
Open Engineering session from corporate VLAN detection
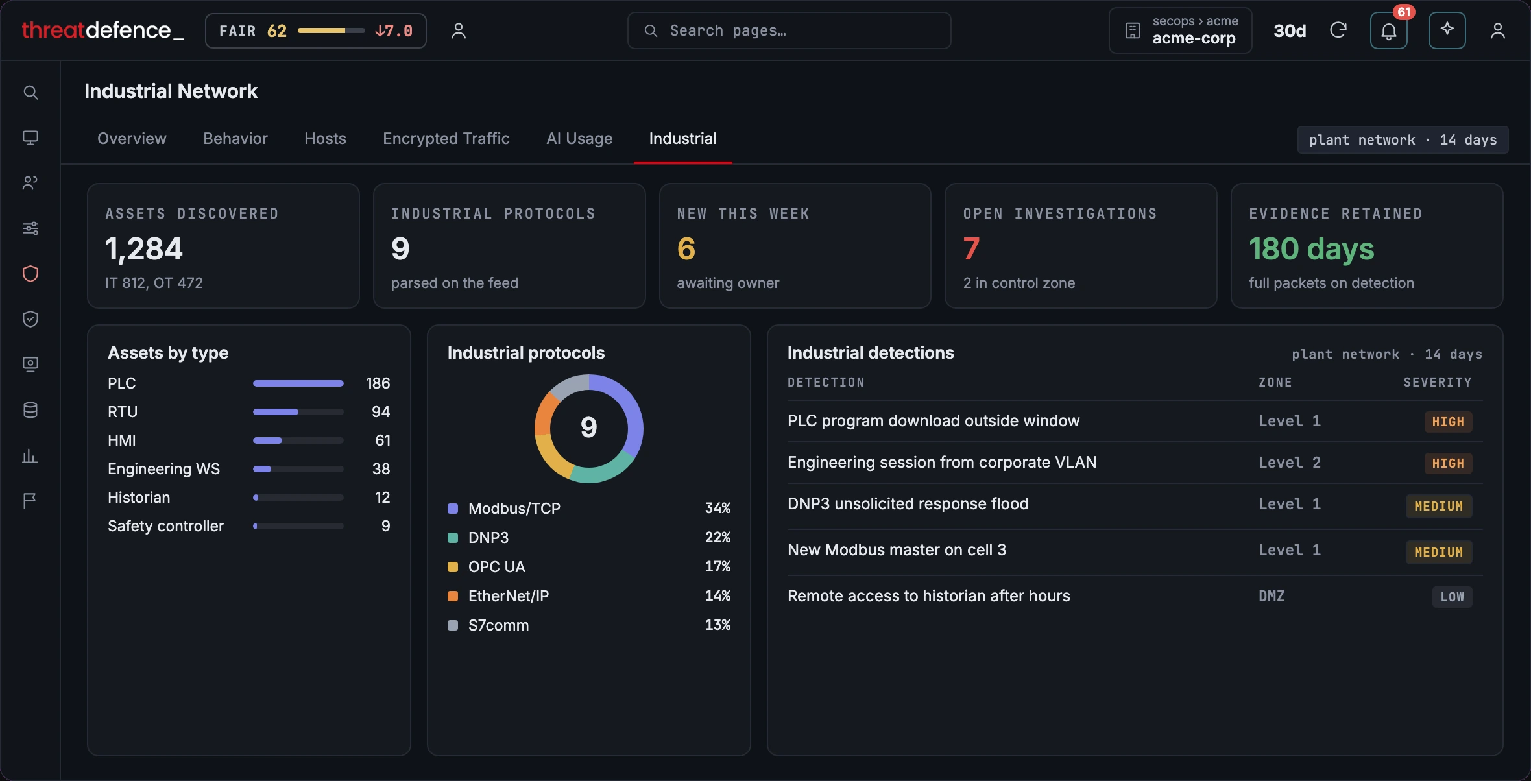coord(1135,463)
